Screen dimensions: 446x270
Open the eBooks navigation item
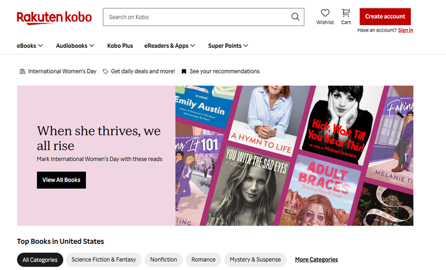pos(26,46)
